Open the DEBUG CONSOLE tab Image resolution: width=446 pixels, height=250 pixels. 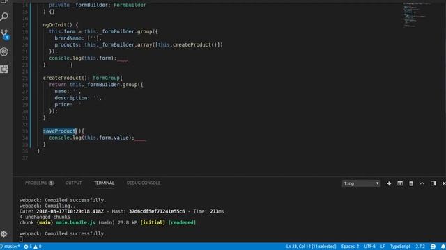pyautogui.click(x=144, y=183)
